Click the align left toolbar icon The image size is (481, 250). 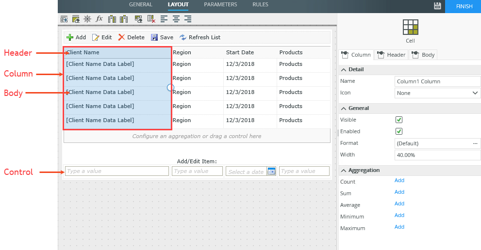pos(164,19)
